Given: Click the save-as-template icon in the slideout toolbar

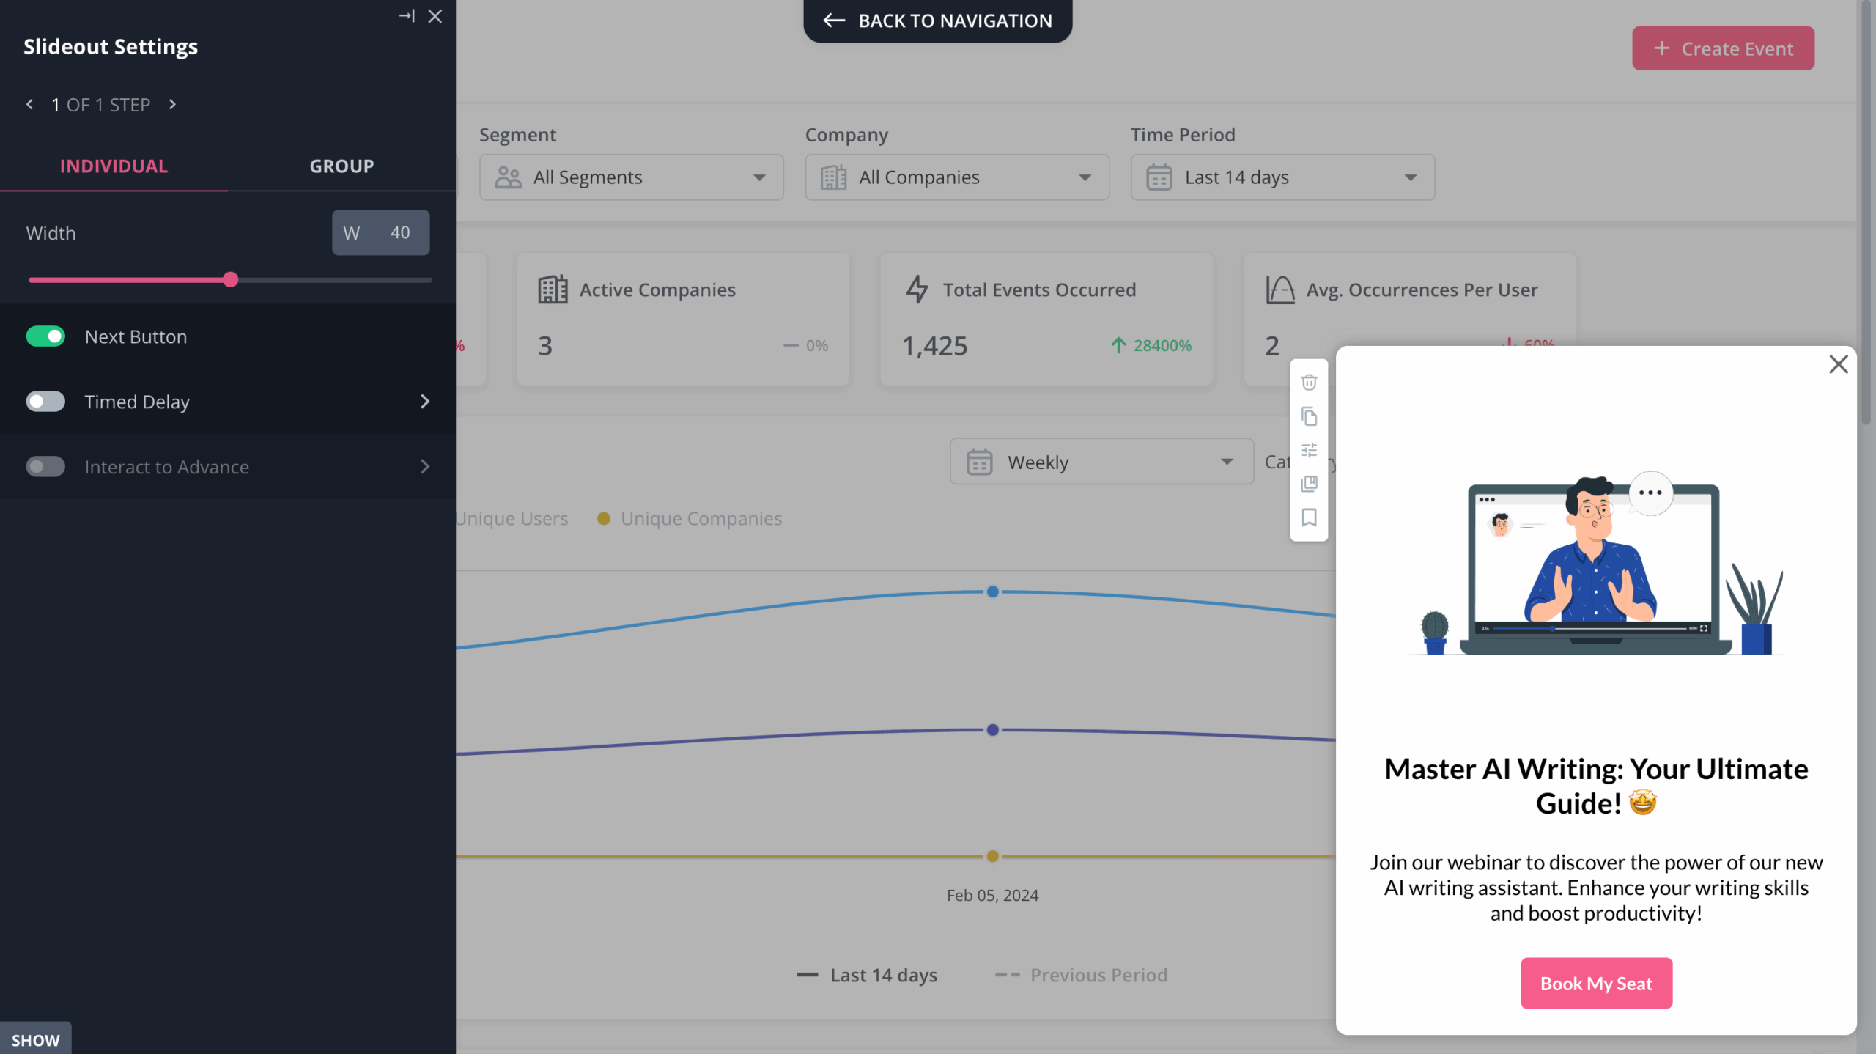Looking at the screenshot, I should [1309, 484].
